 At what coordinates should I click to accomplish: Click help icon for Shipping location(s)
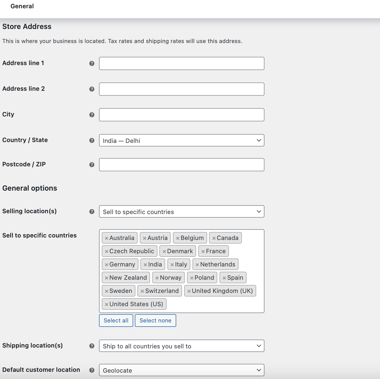pyautogui.click(x=92, y=346)
